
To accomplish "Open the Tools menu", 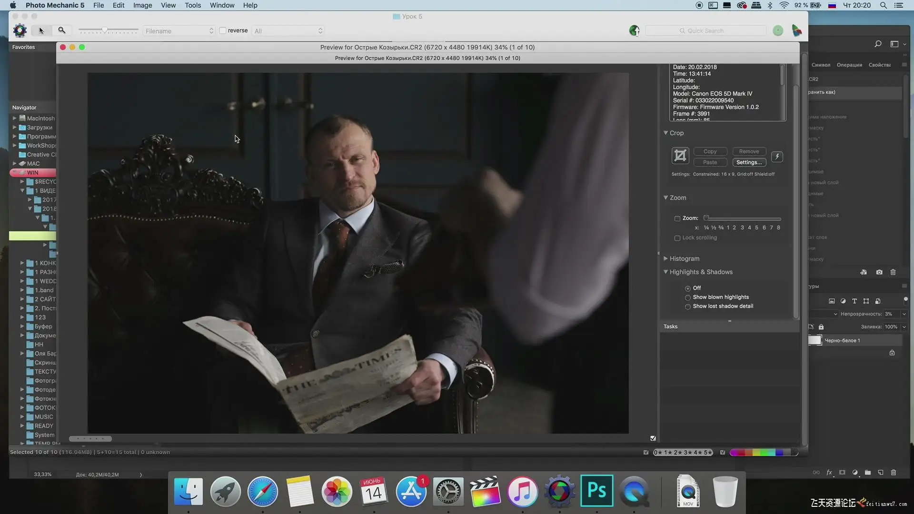I will pyautogui.click(x=192, y=5).
